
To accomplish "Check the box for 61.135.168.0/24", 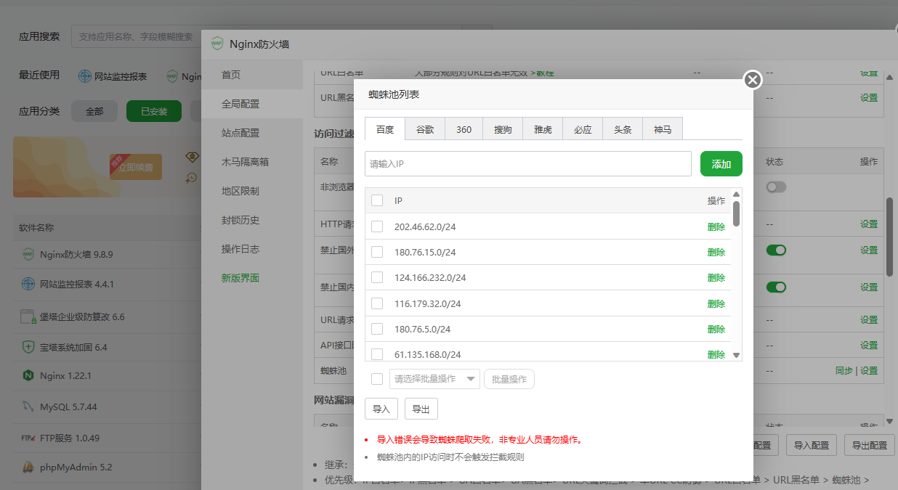I will pos(377,354).
